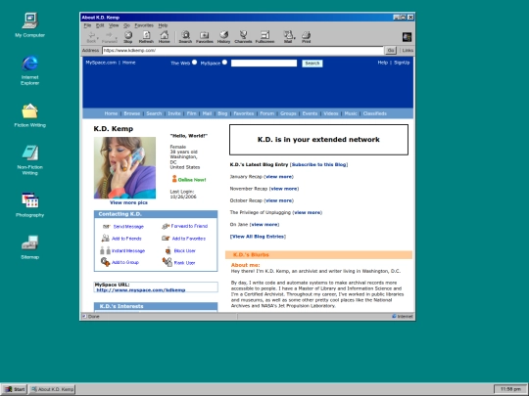Click the MySpace.com header link
This screenshot has width=529, height=396.
[101, 63]
